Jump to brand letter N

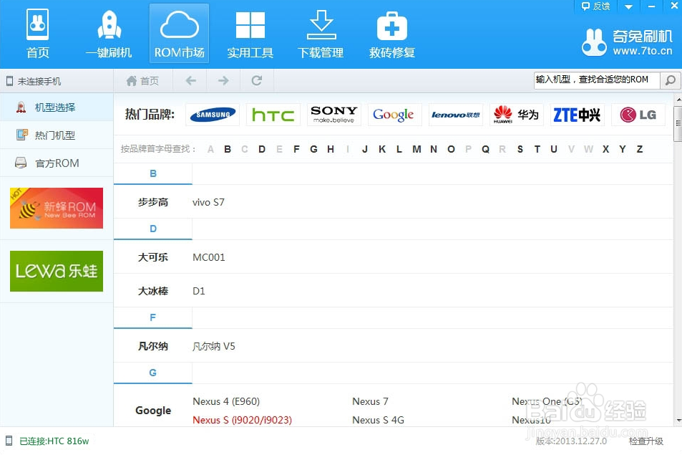pyautogui.click(x=434, y=149)
